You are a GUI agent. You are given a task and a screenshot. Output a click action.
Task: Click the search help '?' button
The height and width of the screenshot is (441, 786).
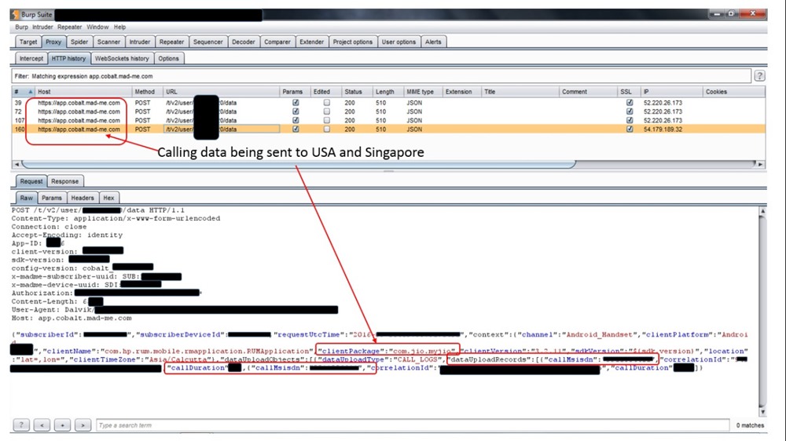click(21, 425)
